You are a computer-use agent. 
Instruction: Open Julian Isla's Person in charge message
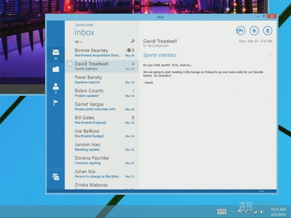102,174
